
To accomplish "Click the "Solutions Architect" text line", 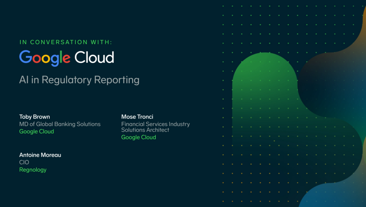I will 145,130.
